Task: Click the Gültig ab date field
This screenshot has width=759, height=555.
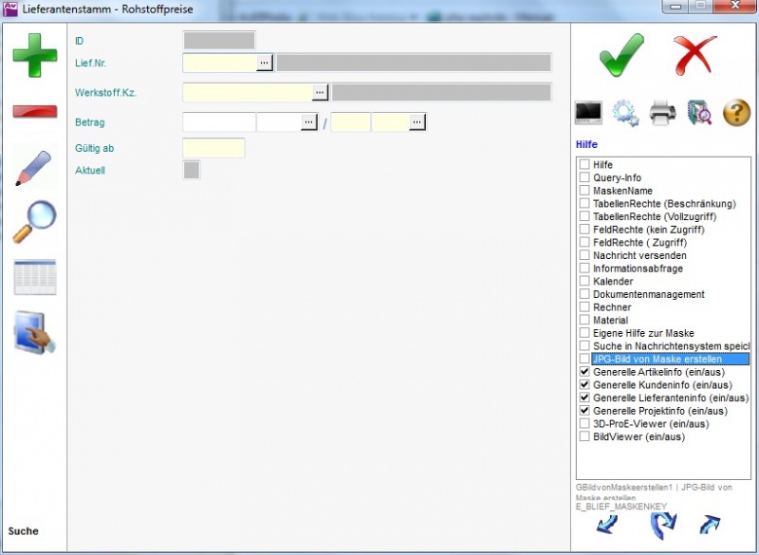Action: 213,148
